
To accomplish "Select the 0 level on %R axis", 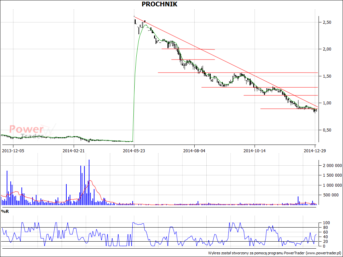I will pyautogui.click(x=324, y=246).
